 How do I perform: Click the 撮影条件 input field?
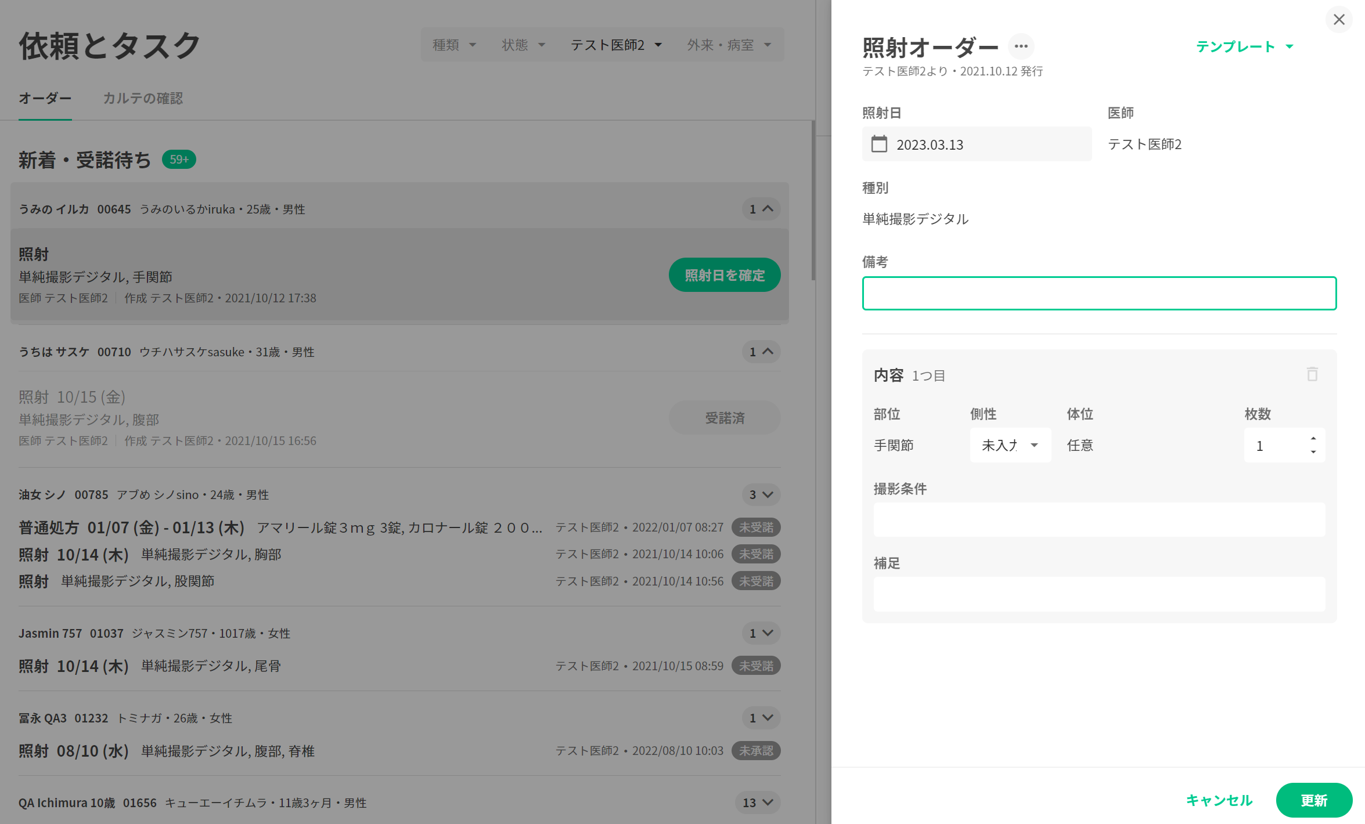(x=1099, y=519)
